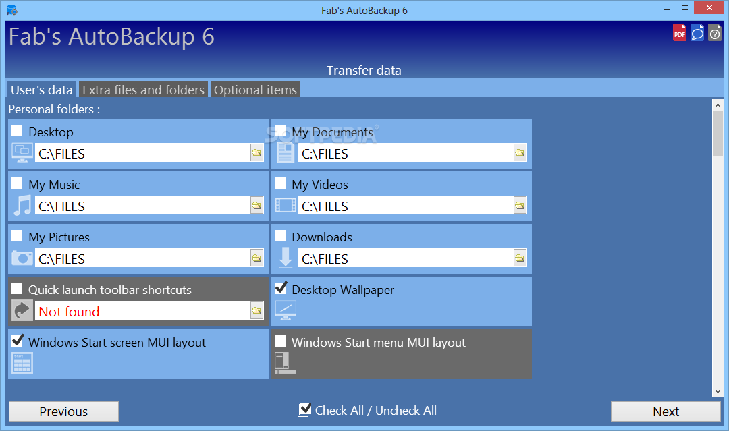The width and height of the screenshot is (729, 431).
Task: Uncheck Windows Start screen MUI layout
Action: (x=17, y=341)
